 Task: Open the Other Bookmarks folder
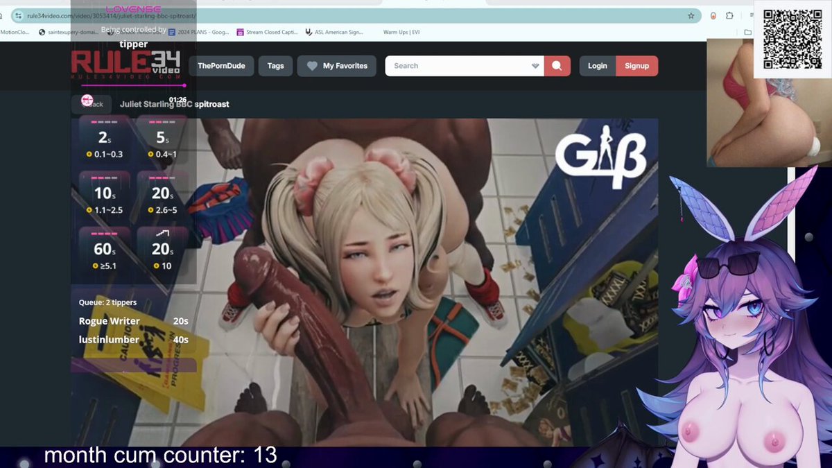[748, 32]
